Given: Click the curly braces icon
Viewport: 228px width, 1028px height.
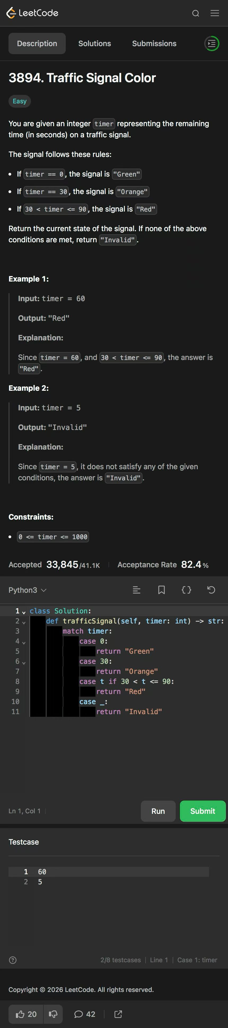Looking at the screenshot, I should coord(186,590).
